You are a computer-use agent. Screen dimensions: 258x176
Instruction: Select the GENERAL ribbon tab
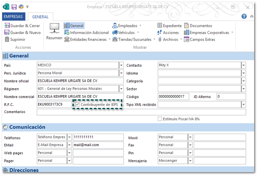40,16
